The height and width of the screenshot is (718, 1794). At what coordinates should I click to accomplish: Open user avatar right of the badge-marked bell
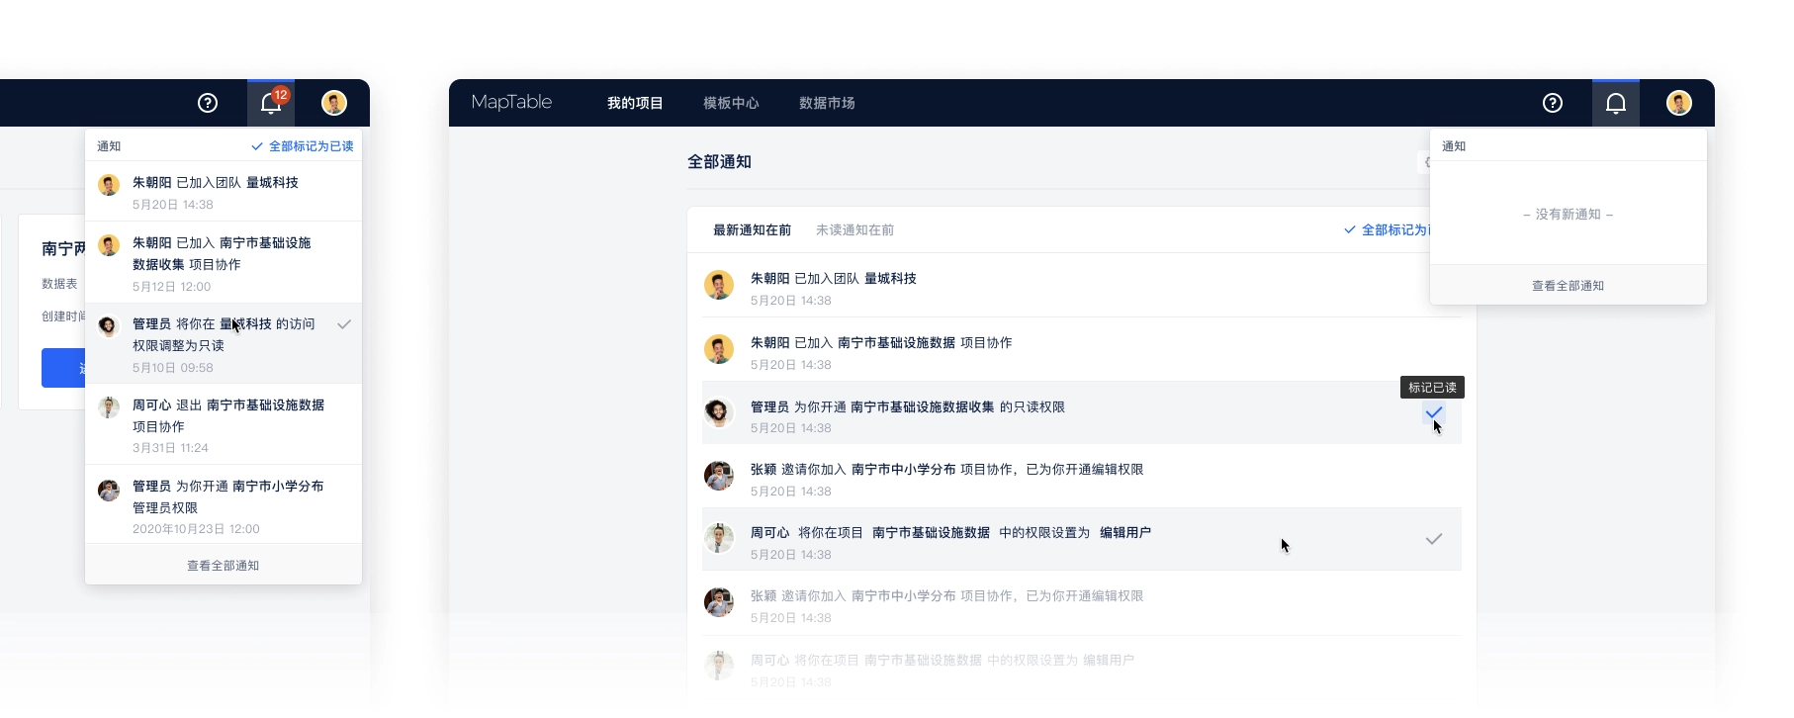[334, 103]
